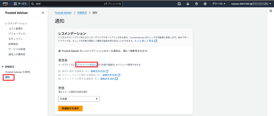Click the 受信者 section heading

tap(63, 60)
